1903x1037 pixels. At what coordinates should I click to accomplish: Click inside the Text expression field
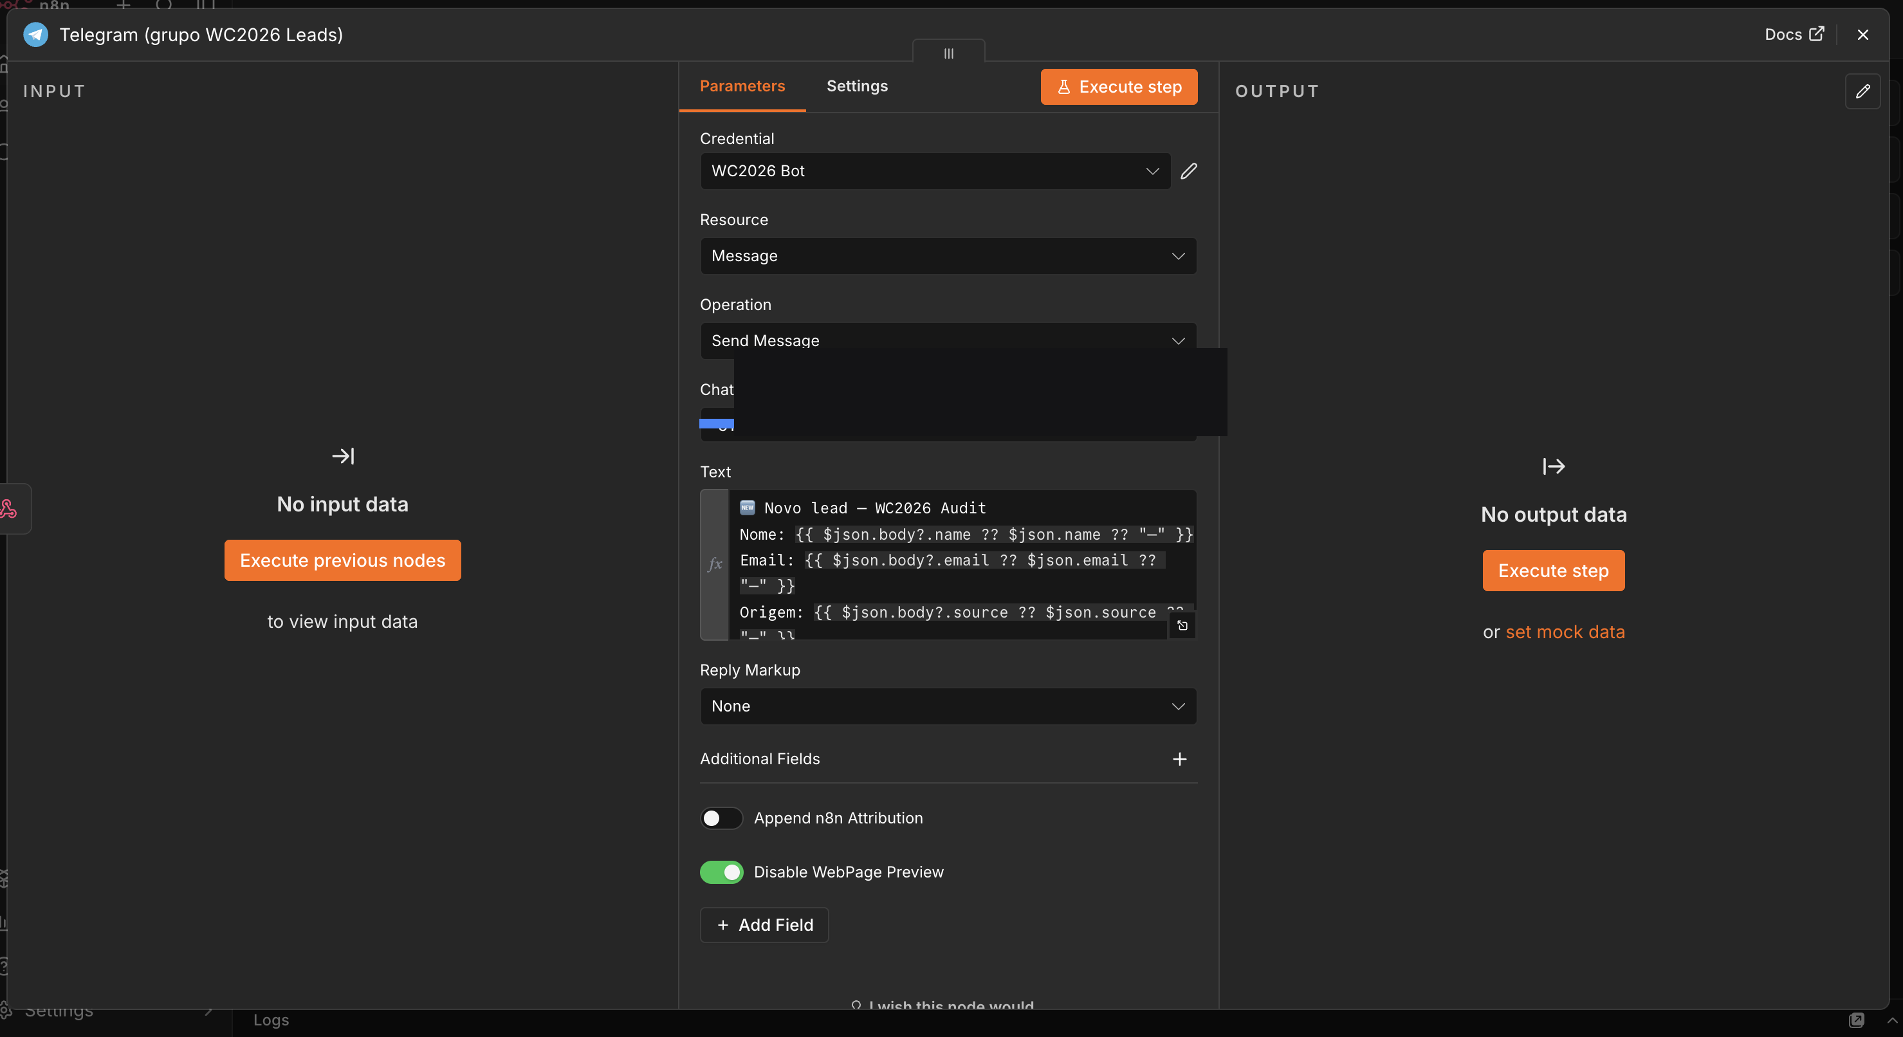(962, 564)
